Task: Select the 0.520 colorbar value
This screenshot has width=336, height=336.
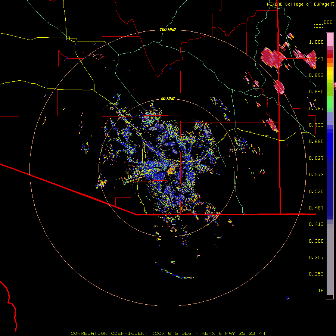Action: tap(316, 192)
